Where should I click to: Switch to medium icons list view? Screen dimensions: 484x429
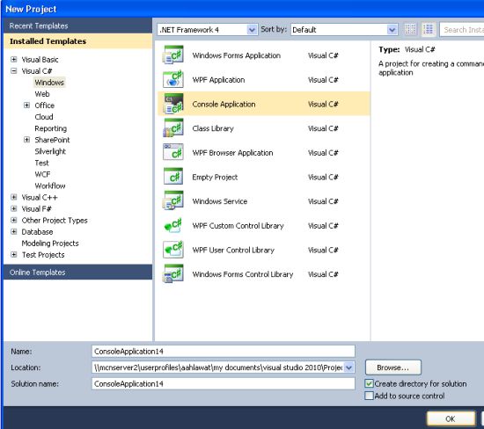[x=429, y=30]
